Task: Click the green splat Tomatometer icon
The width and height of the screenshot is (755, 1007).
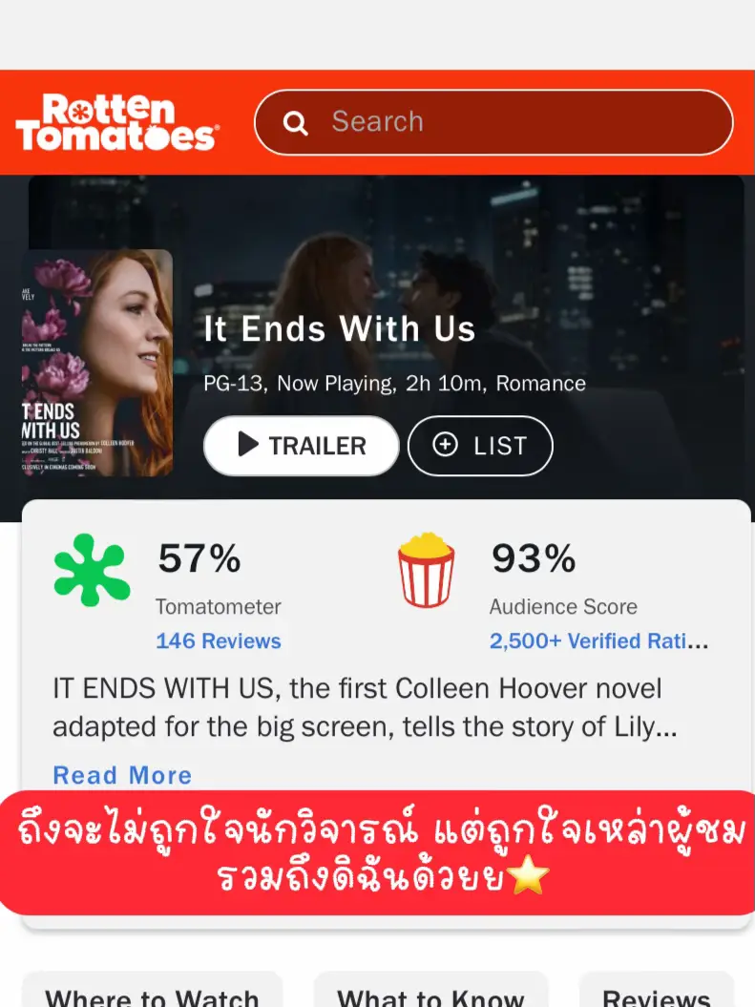Action: [92, 570]
